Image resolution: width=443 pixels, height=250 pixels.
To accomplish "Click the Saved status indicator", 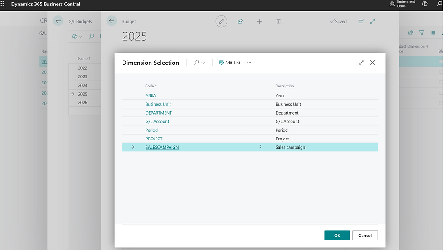I will 338,22.
